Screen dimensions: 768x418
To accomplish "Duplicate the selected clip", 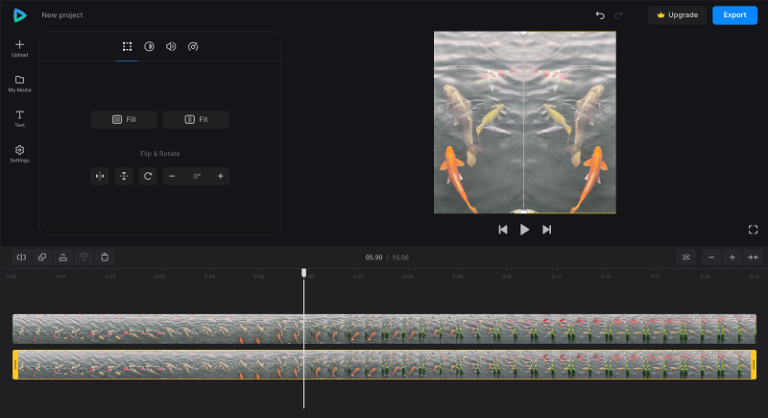I will [x=42, y=258].
